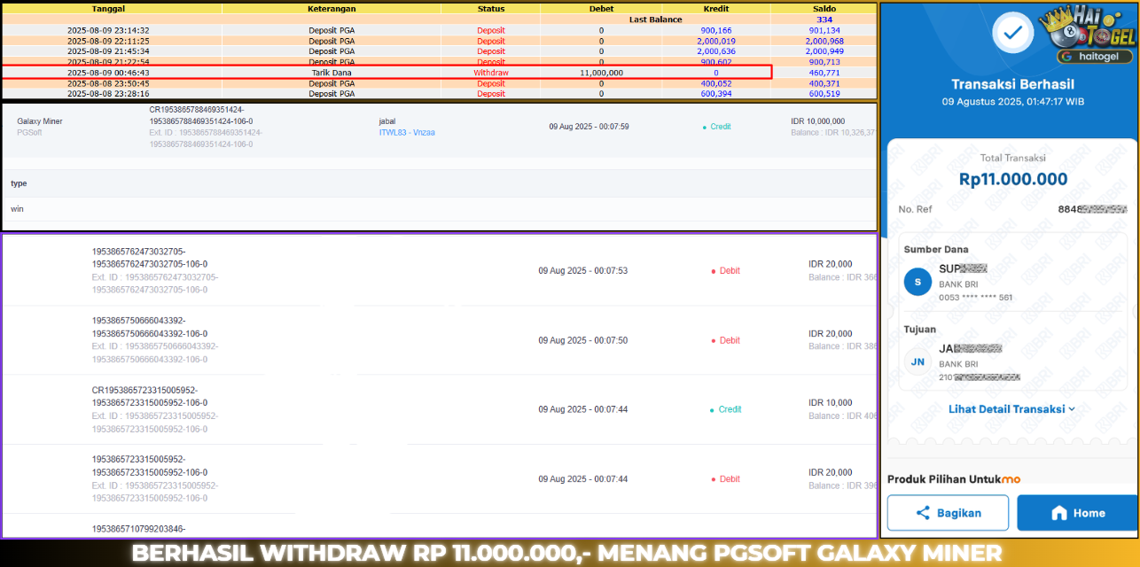Click the JN avatar under Tujuan

pyautogui.click(x=917, y=361)
